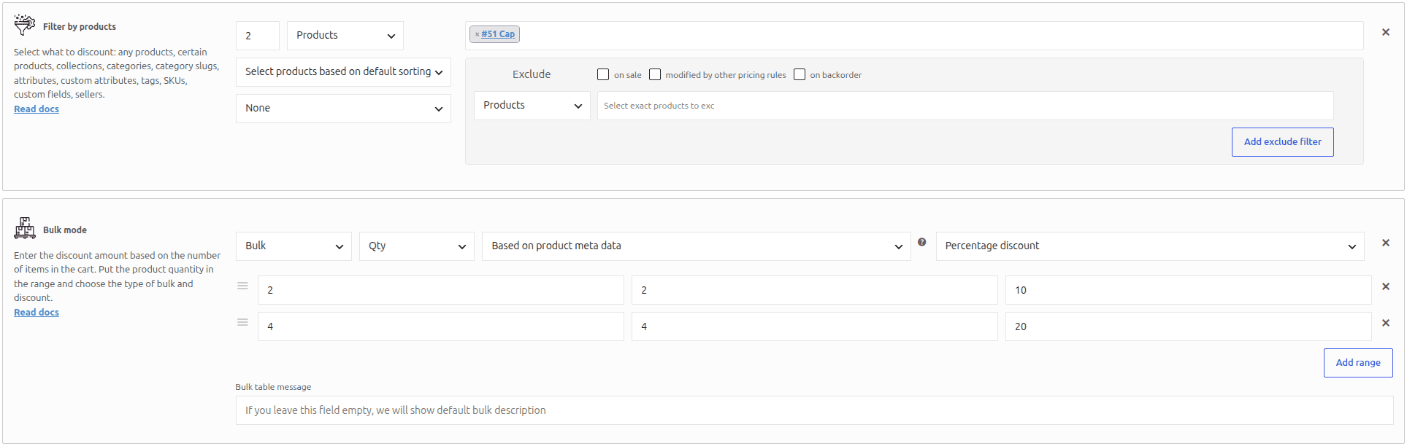Remove the Filter by products section
The image size is (1407, 446).
(x=1385, y=32)
